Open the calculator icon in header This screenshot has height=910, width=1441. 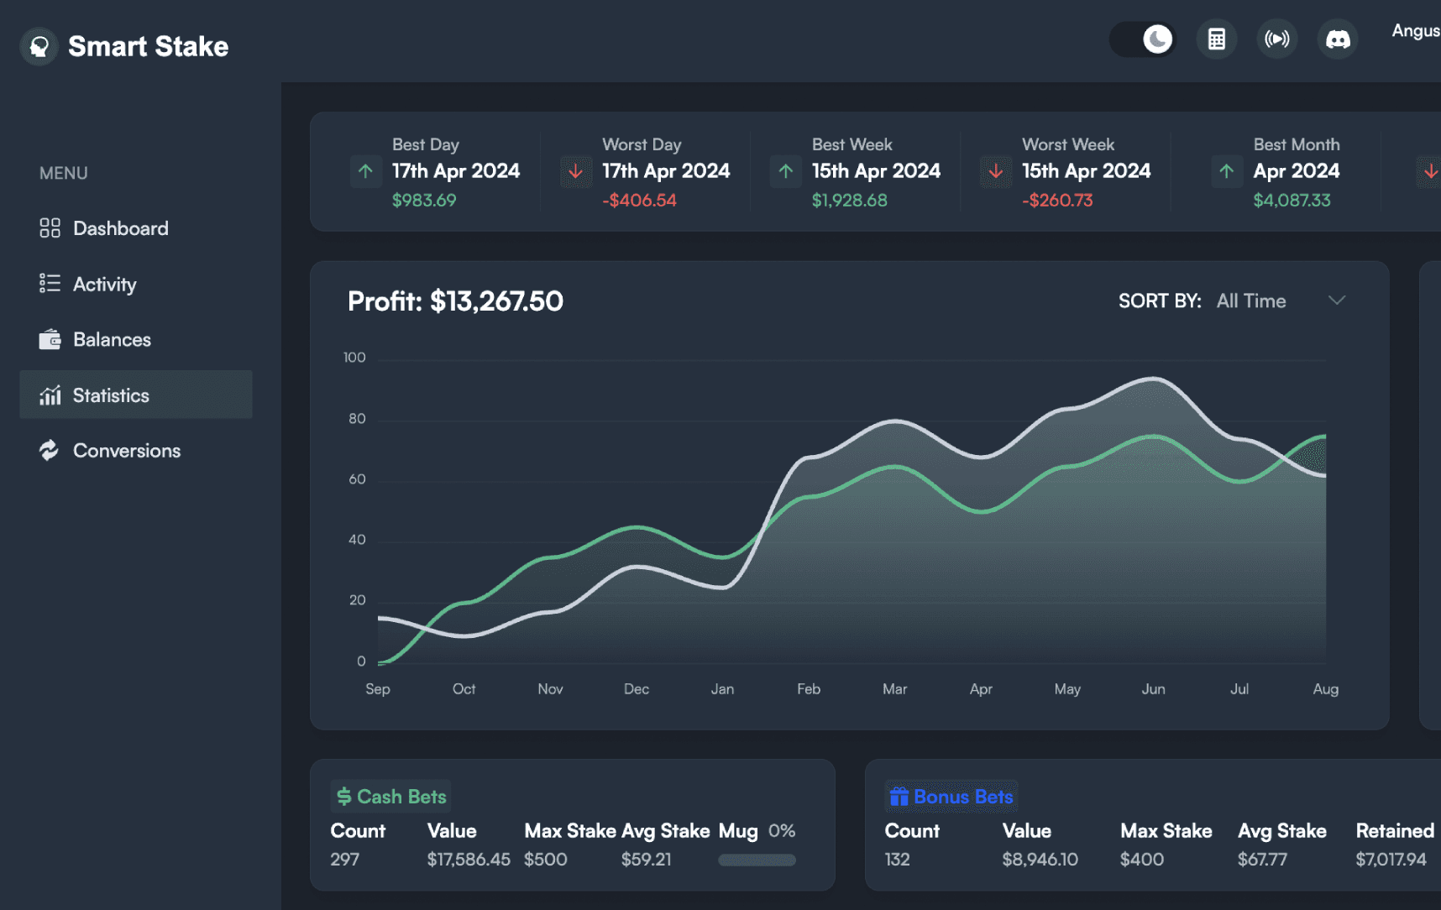[1216, 39]
